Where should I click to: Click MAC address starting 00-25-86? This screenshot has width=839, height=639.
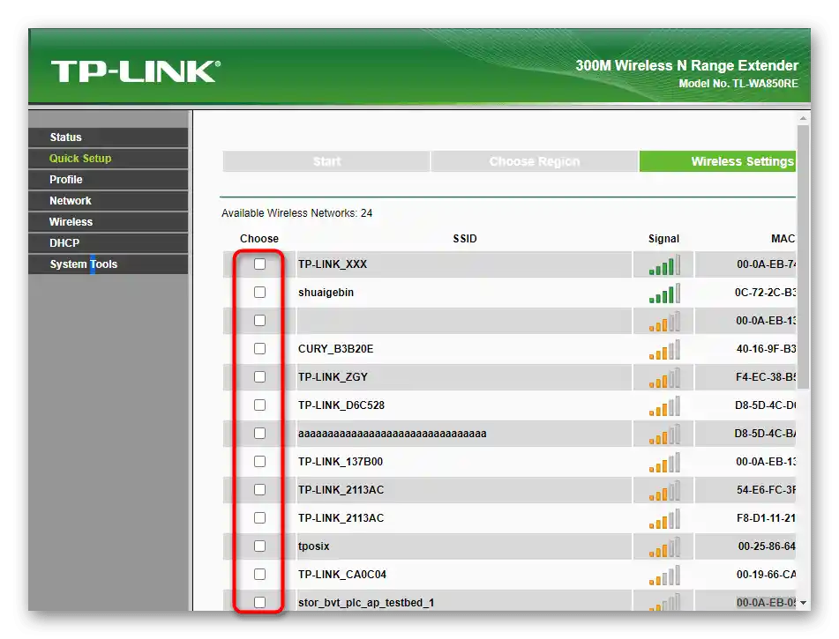pos(767,546)
